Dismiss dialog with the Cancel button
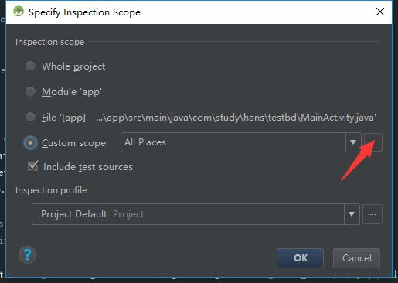The image size is (398, 283). (356, 258)
